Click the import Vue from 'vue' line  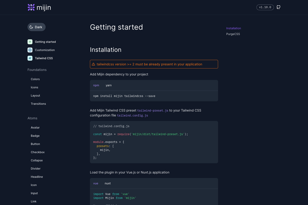(x=111, y=194)
